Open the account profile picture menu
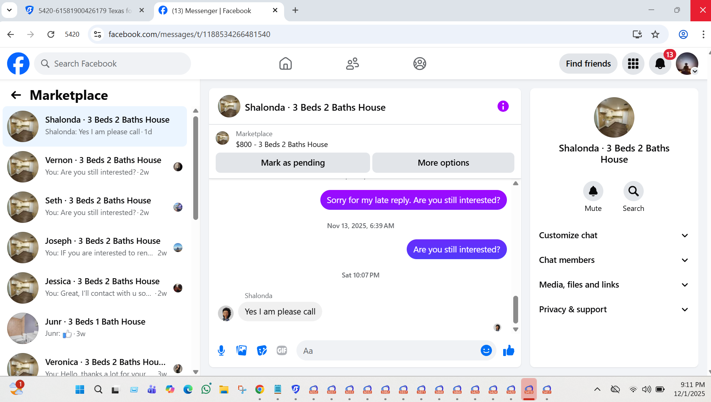 [x=687, y=64]
